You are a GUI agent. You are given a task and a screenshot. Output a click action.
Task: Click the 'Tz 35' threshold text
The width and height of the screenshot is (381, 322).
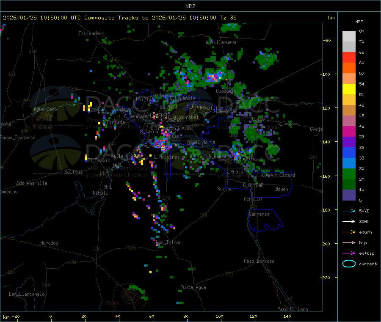pyautogui.click(x=228, y=18)
